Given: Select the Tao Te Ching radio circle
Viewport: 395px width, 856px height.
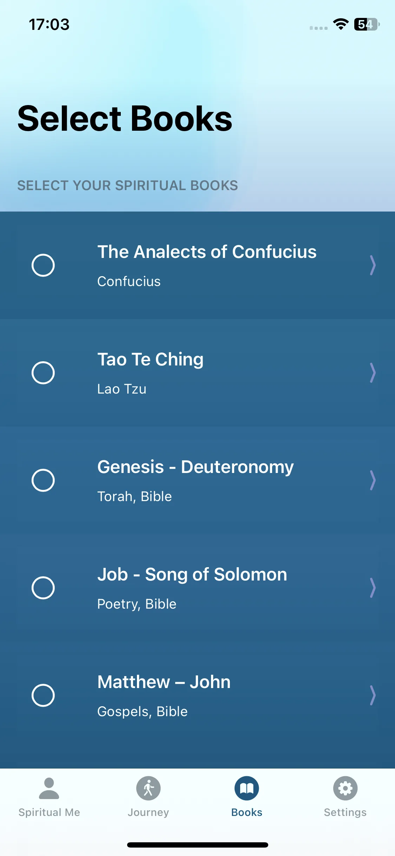Looking at the screenshot, I should (43, 372).
